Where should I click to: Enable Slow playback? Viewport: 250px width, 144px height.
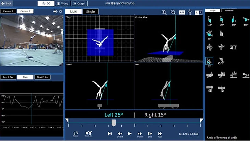tap(150, 134)
